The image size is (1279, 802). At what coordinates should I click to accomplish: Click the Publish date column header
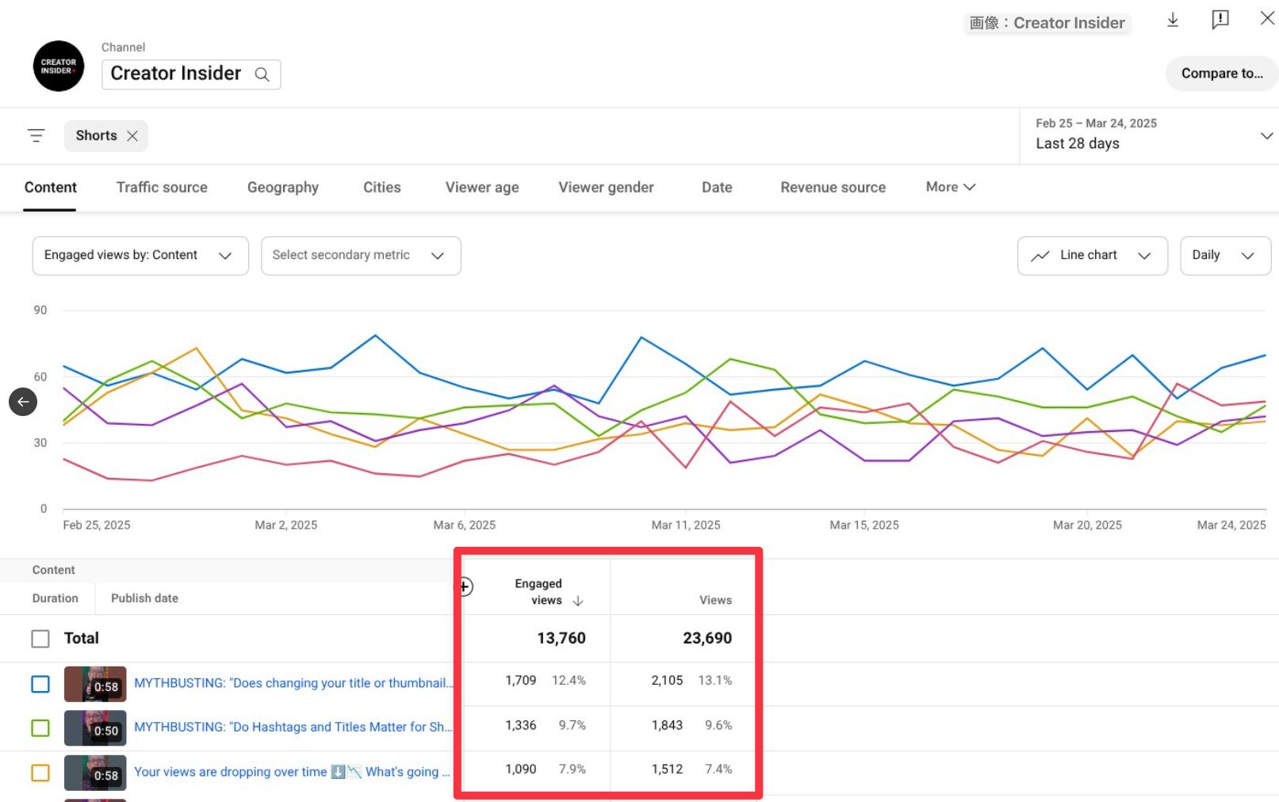pos(144,598)
